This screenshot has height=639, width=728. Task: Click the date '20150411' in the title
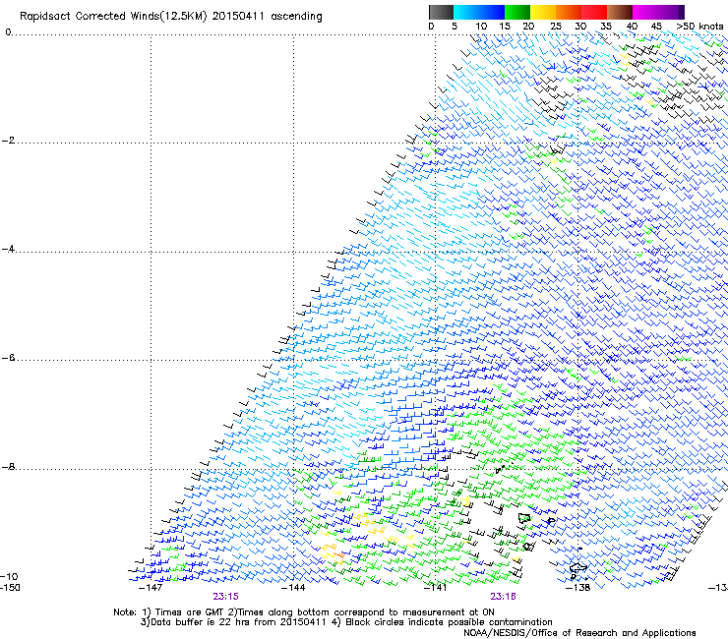click(238, 17)
